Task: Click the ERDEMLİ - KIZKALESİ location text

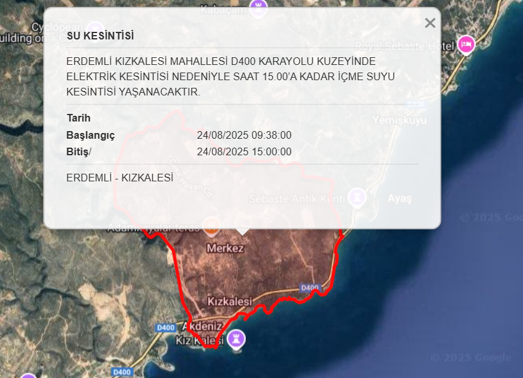Action: (120, 178)
